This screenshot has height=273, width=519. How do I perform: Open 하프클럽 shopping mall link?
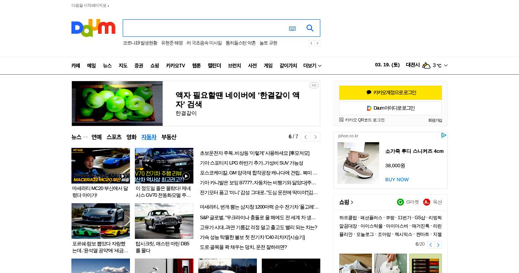[x=348, y=218]
